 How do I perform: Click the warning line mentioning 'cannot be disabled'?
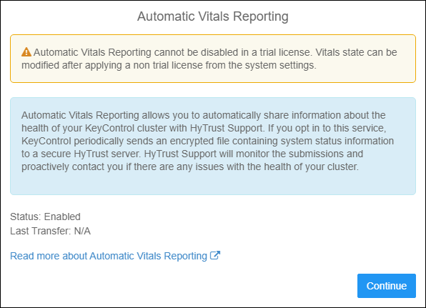(x=209, y=52)
